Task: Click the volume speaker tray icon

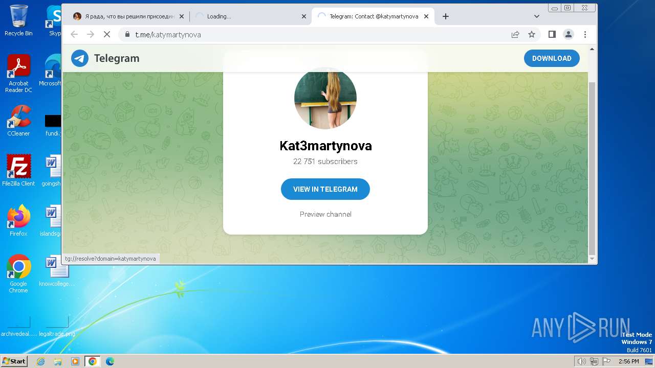Action: point(581,361)
